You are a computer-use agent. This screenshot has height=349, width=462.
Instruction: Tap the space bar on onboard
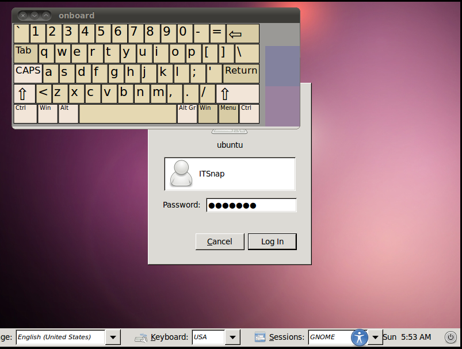coord(128,114)
